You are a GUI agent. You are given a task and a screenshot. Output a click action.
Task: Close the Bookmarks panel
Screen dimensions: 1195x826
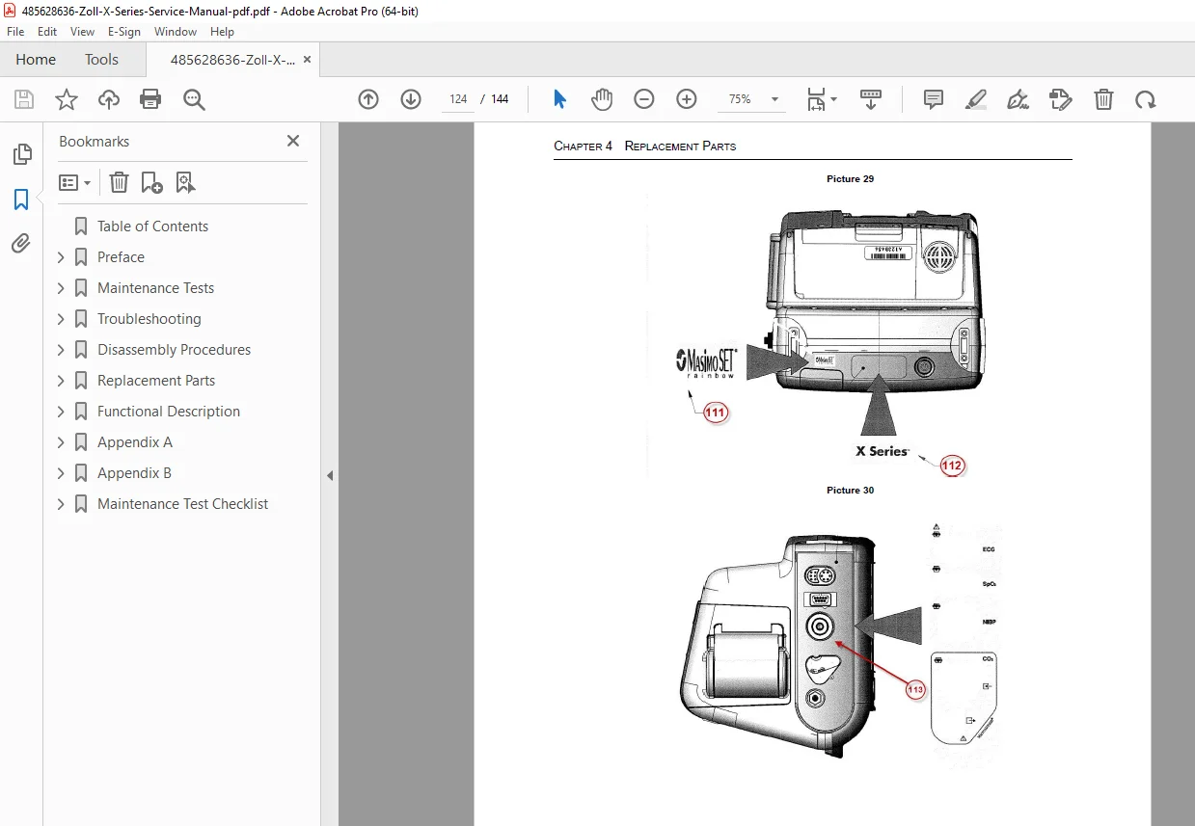coord(293,141)
